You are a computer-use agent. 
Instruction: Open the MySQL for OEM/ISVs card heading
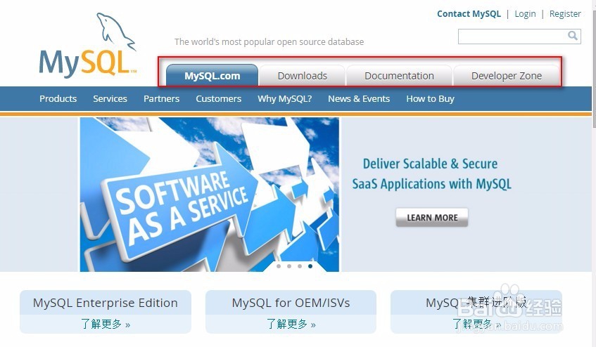[291, 303]
